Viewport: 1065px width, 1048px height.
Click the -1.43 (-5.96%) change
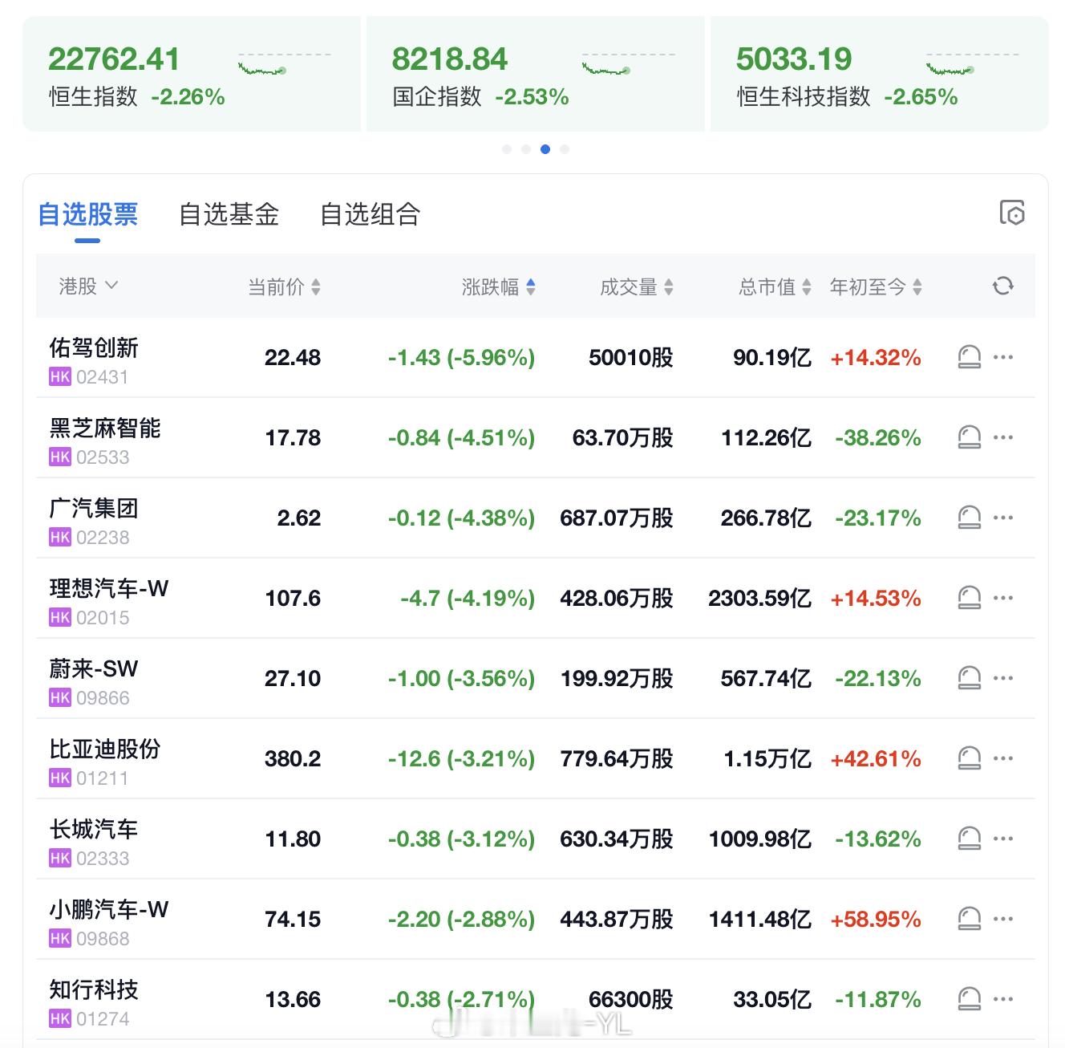461,357
